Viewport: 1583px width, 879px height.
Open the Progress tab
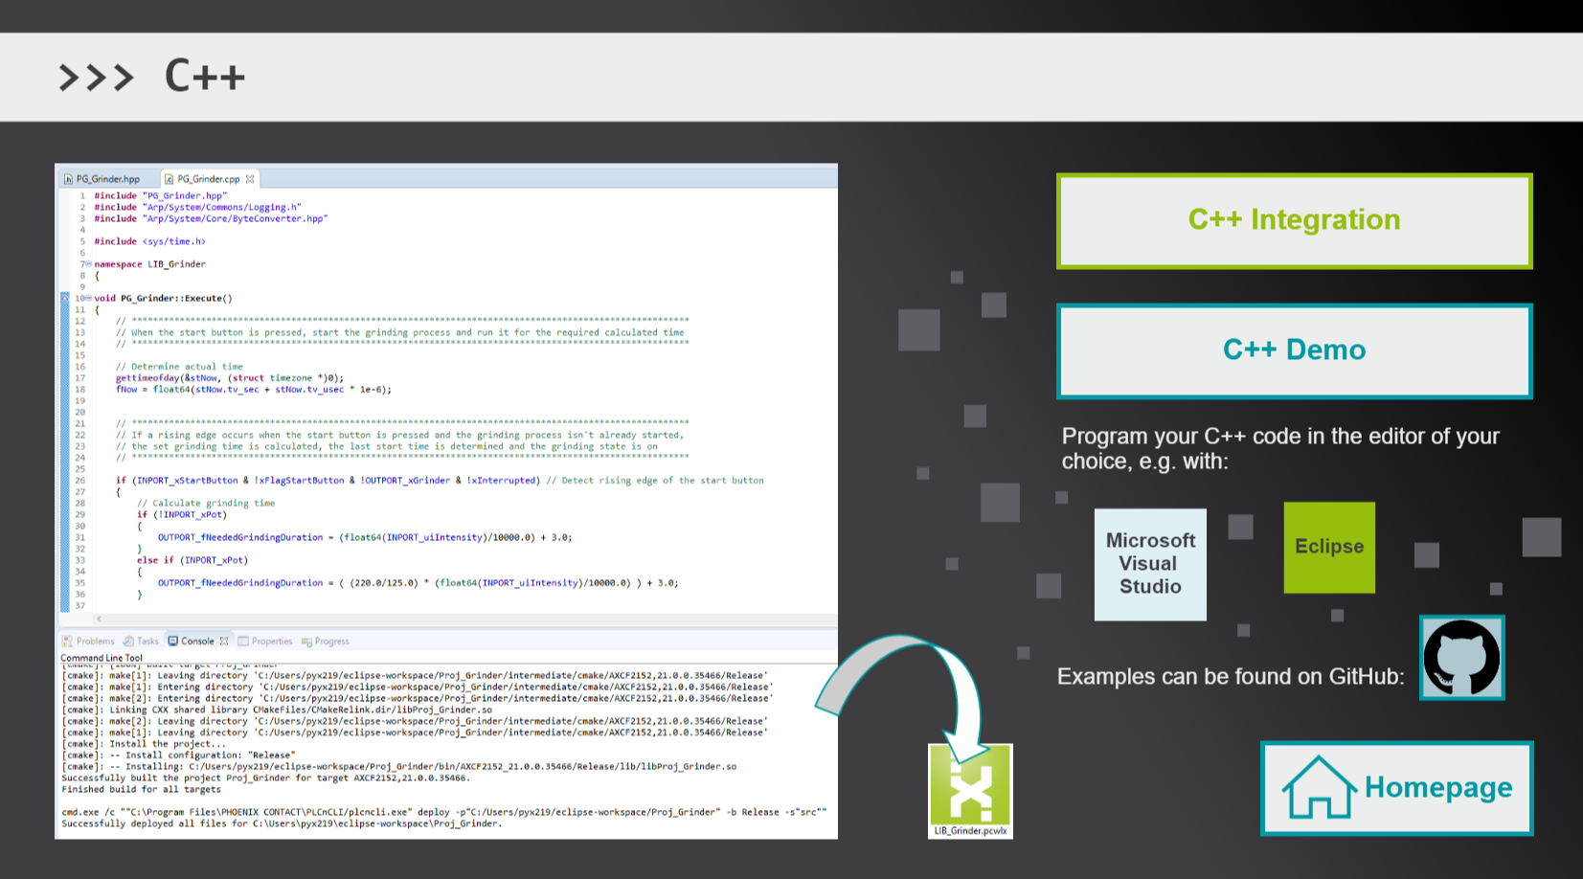coord(326,642)
